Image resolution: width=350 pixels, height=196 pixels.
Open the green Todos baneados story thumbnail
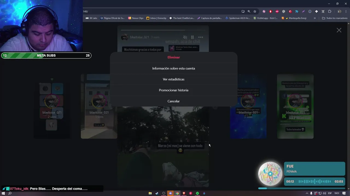click(x=295, y=106)
